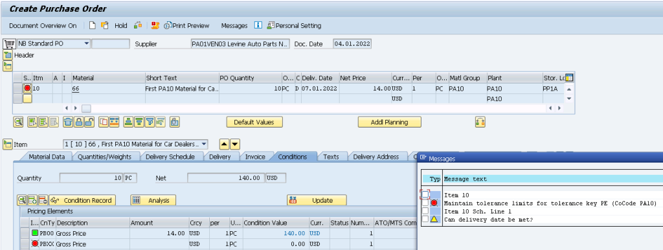Click the Insert condition row icon
Image resolution: width=663 pixels, height=250 pixels.
32,201
